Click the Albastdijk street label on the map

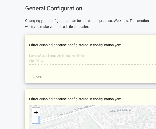click(x=119, y=111)
